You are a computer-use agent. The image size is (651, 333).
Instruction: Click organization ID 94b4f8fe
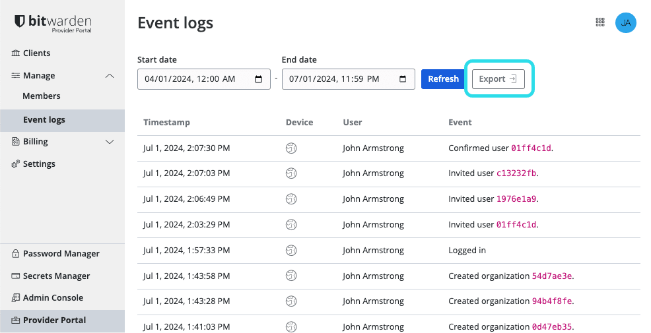coord(552,301)
